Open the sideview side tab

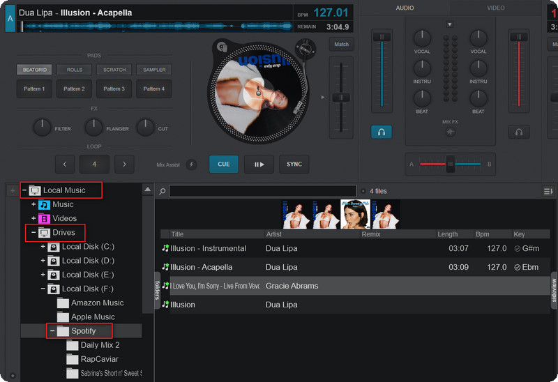point(554,291)
